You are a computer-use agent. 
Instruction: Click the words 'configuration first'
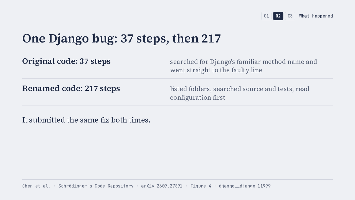[x=197, y=97]
